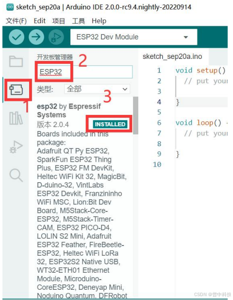
Task: Click line number 10 in editor gutter
Action: [157, 164]
